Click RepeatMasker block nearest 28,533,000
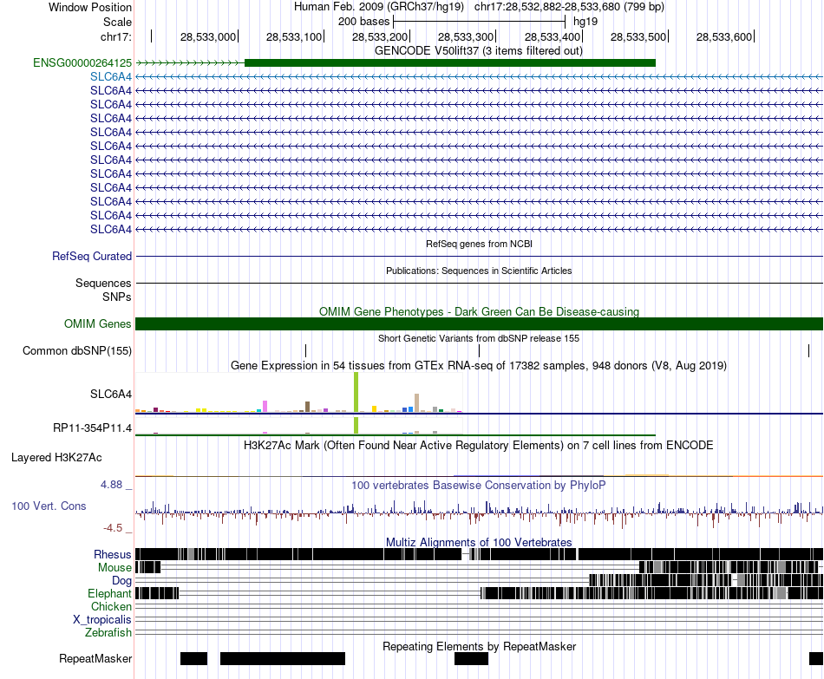This screenshot has height=679, width=824. [194, 658]
